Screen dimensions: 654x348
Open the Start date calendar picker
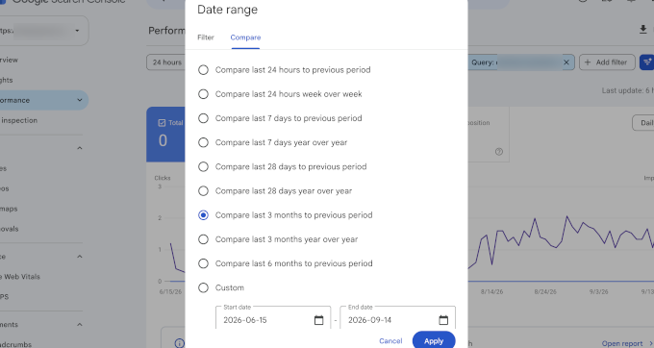coord(318,320)
